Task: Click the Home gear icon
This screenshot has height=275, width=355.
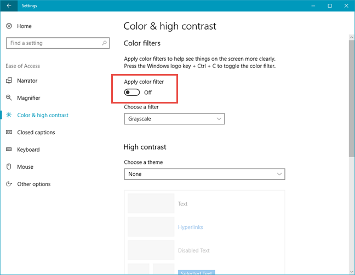Action: tap(9, 26)
